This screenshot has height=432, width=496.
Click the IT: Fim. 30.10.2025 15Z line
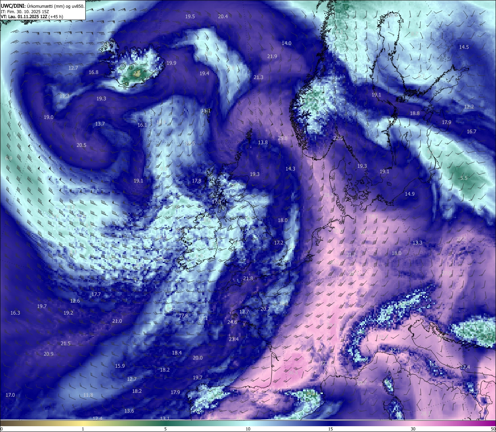pos(25,12)
